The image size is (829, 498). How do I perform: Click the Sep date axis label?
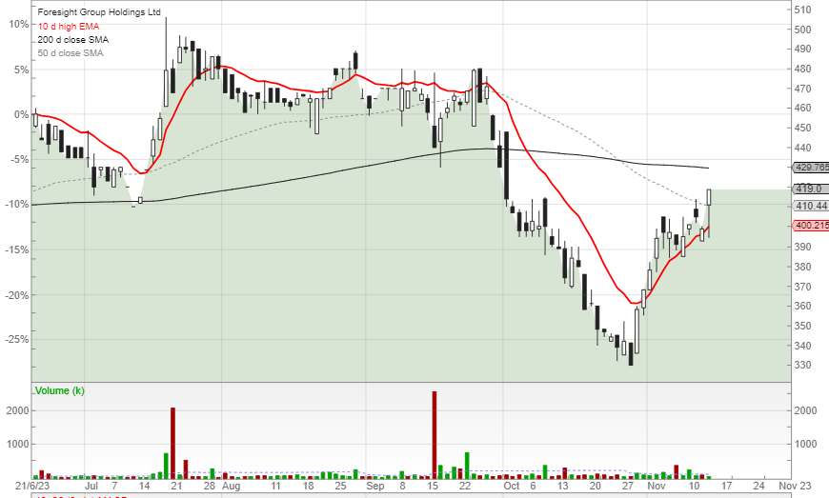tap(374, 486)
